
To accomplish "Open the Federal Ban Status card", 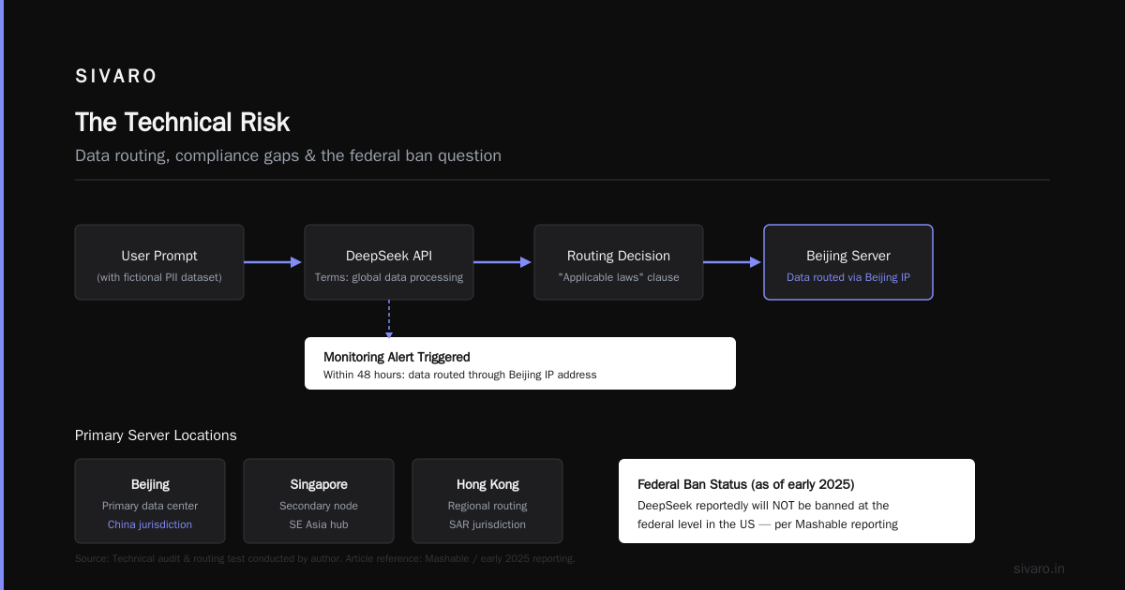I will [x=797, y=501].
